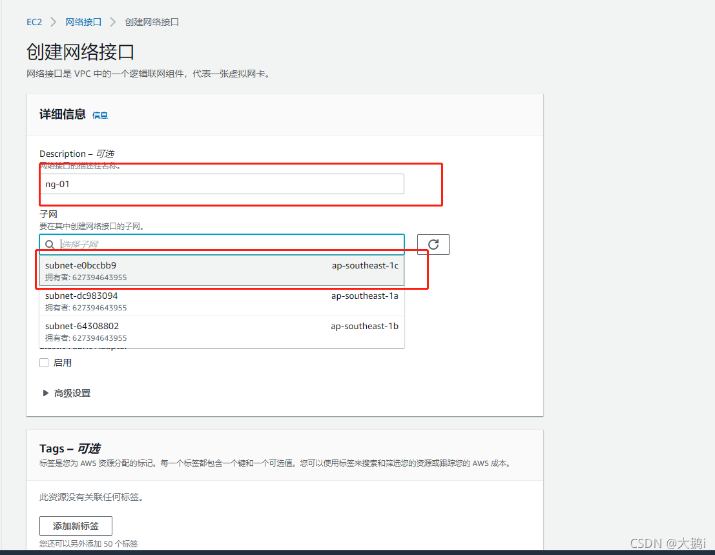Click the 要在其中创建网络接口的子网 helper text
This screenshot has height=555, width=715.
click(92, 227)
